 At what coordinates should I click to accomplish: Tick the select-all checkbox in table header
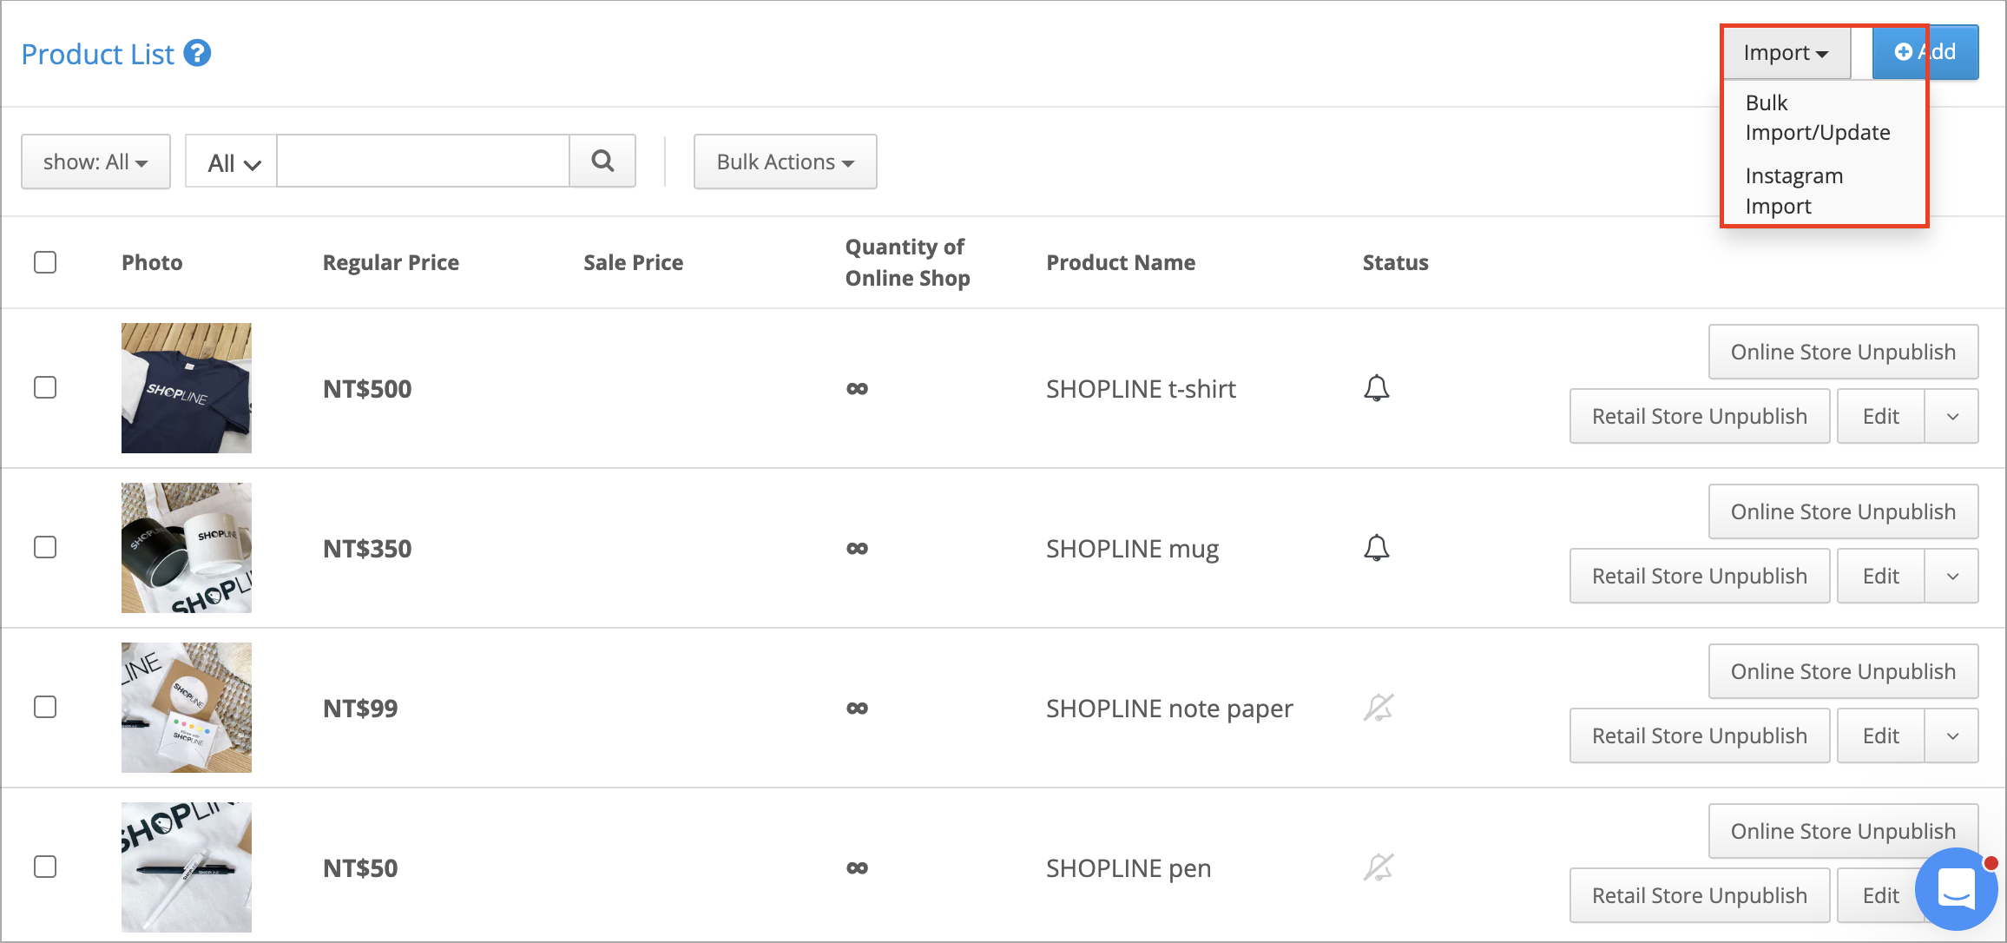pyautogui.click(x=45, y=262)
